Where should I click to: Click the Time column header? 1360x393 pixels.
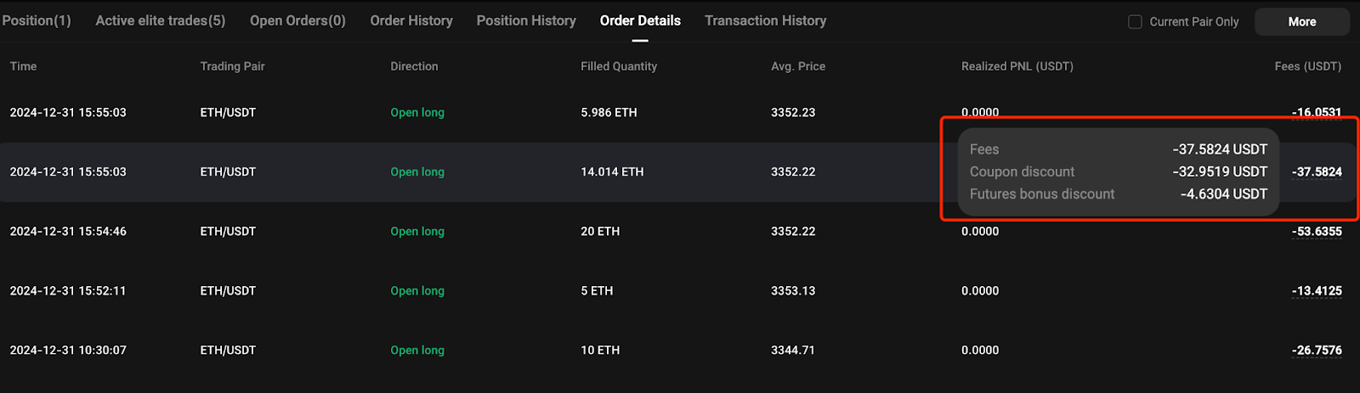coord(24,66)
